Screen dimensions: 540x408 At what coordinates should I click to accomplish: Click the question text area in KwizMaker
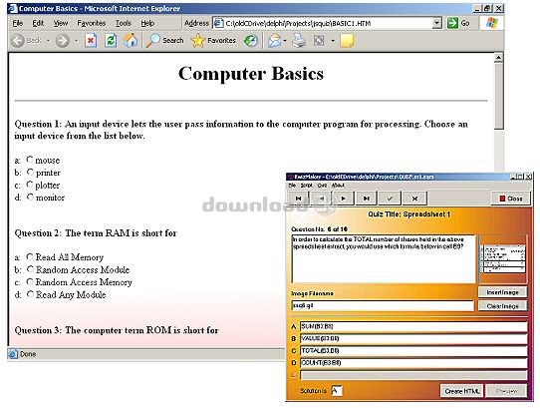click(384, 259)
